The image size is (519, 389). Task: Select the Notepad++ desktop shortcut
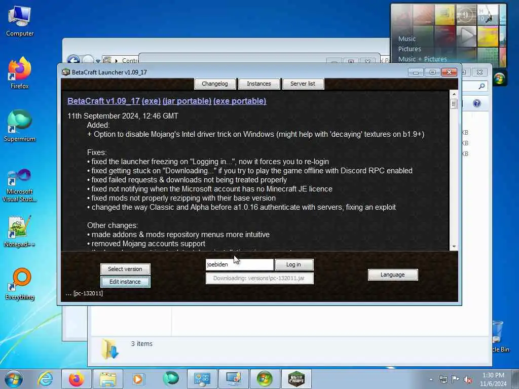pos(20,231)
